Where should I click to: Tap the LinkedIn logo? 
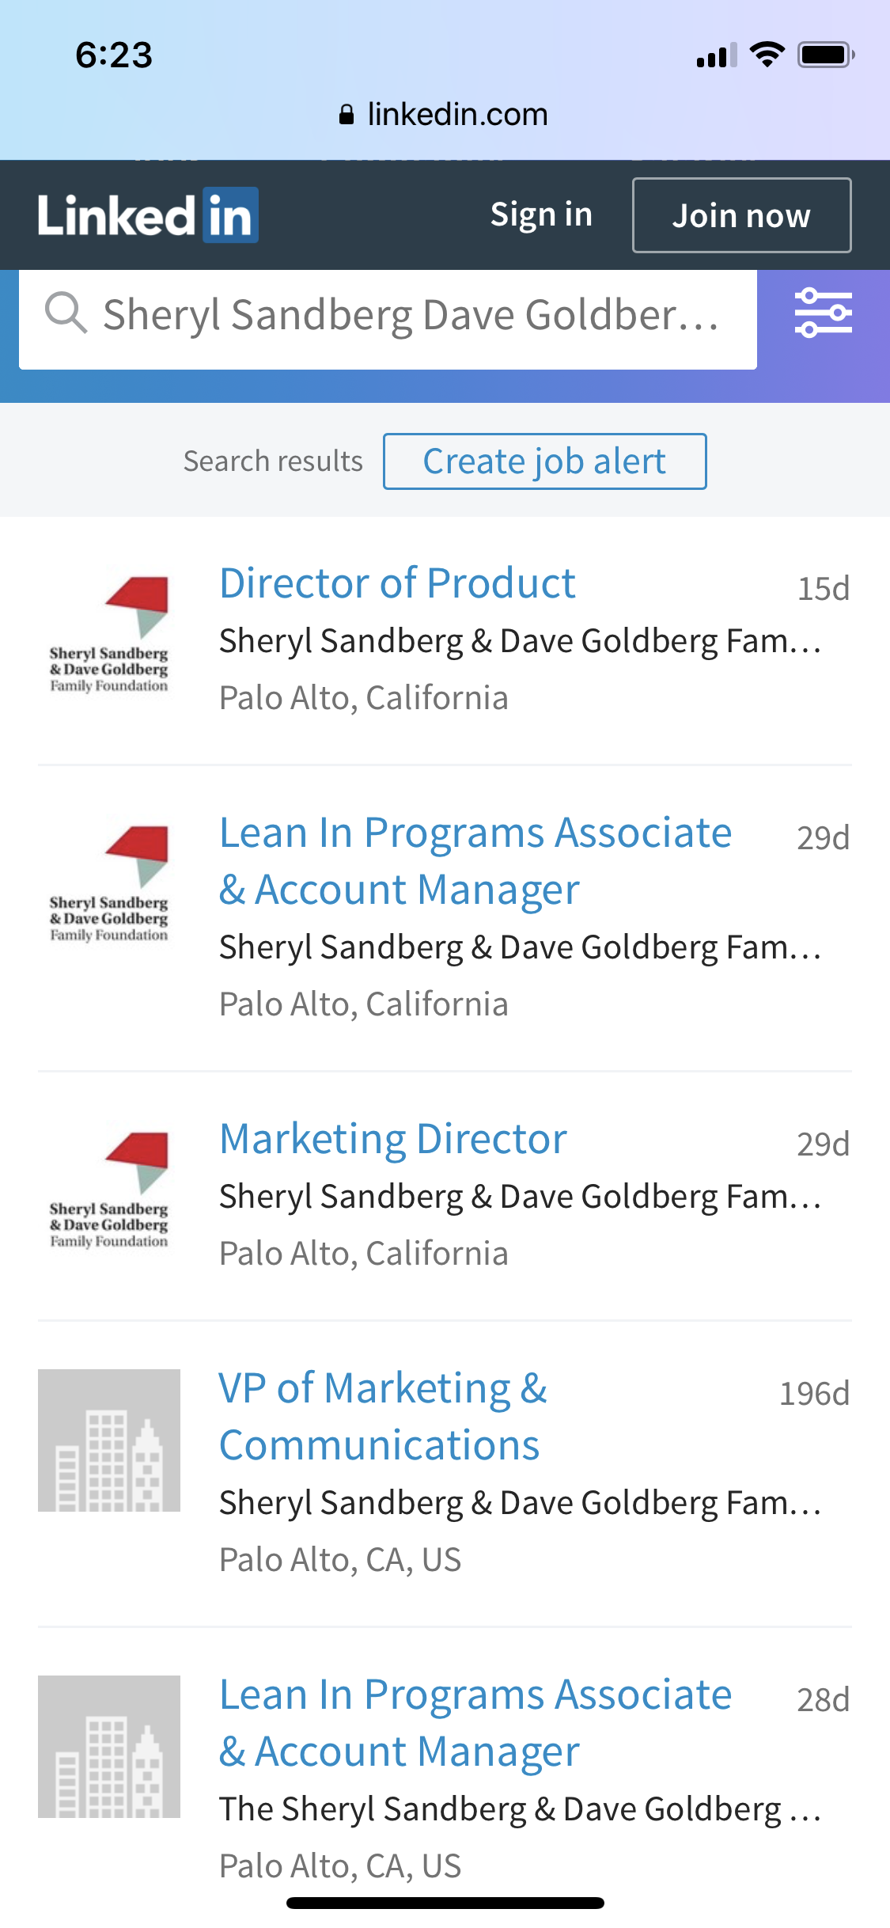148,215
